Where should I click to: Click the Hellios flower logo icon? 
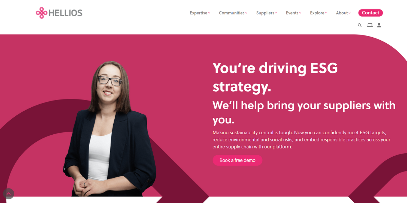tap(42, 13)
